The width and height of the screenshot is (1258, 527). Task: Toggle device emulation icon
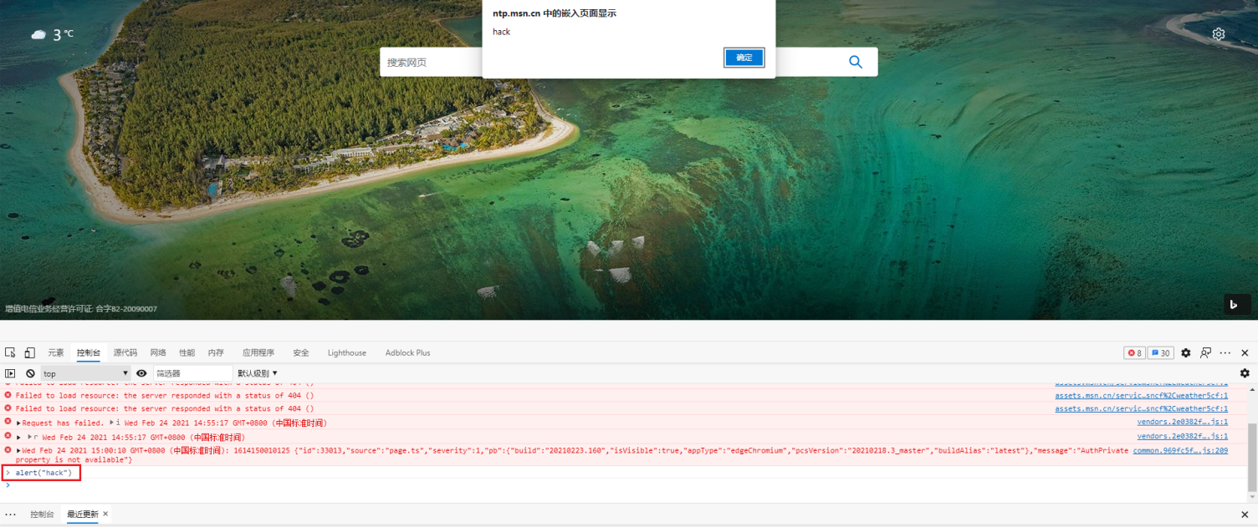pos(29,352)
